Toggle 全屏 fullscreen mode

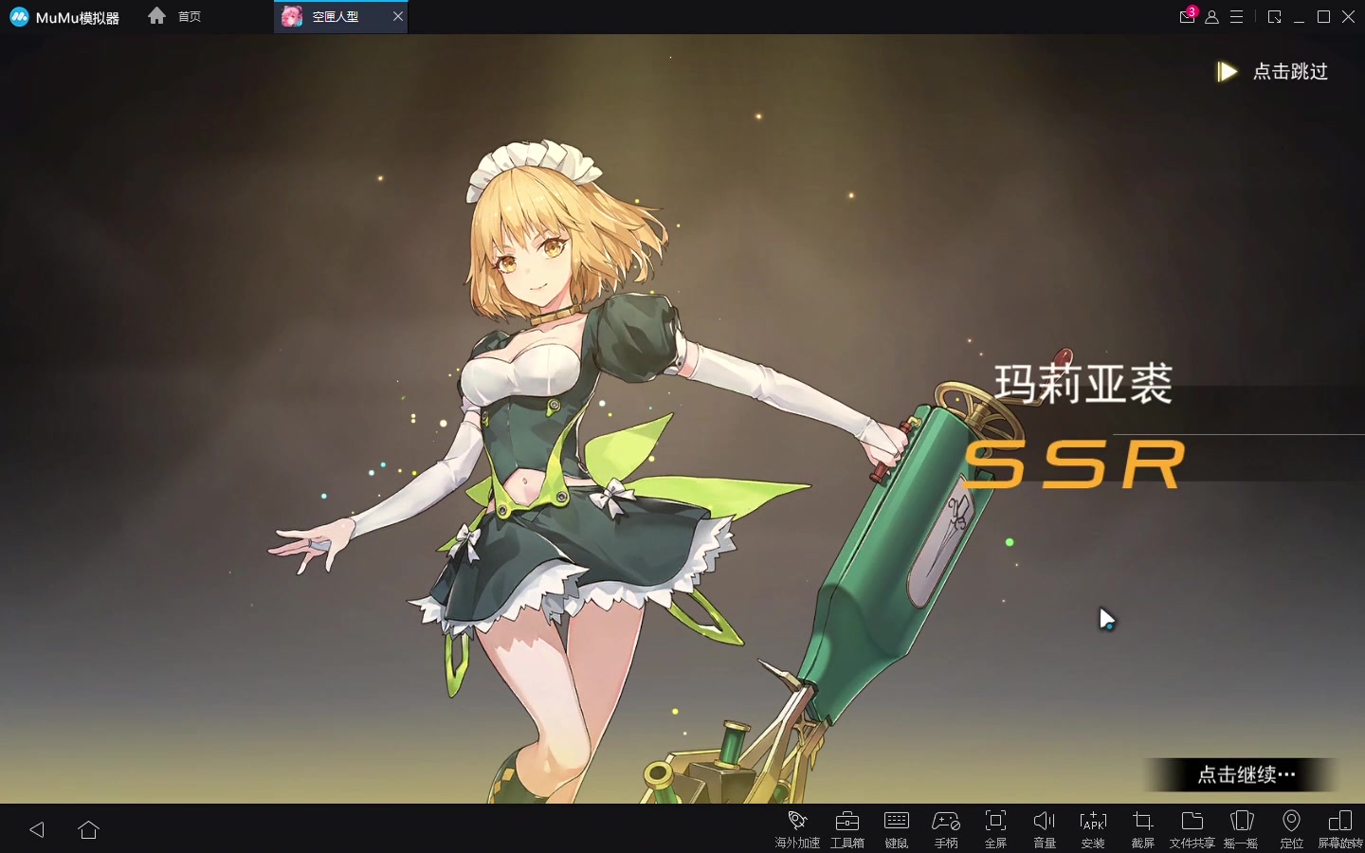pos(995,827)
